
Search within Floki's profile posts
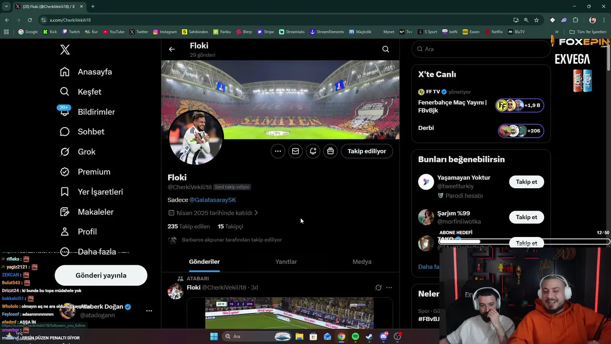(x=386, y=49)
